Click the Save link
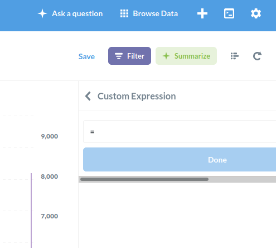276x248 pixels. pyautogui.click(x=86, y=56)
